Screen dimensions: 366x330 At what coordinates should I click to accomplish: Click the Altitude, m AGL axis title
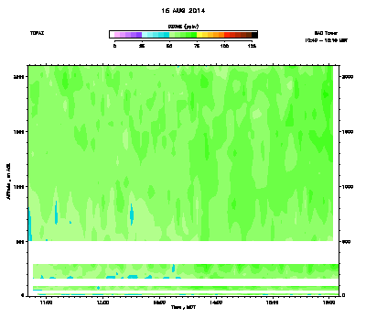pos(8,181)
